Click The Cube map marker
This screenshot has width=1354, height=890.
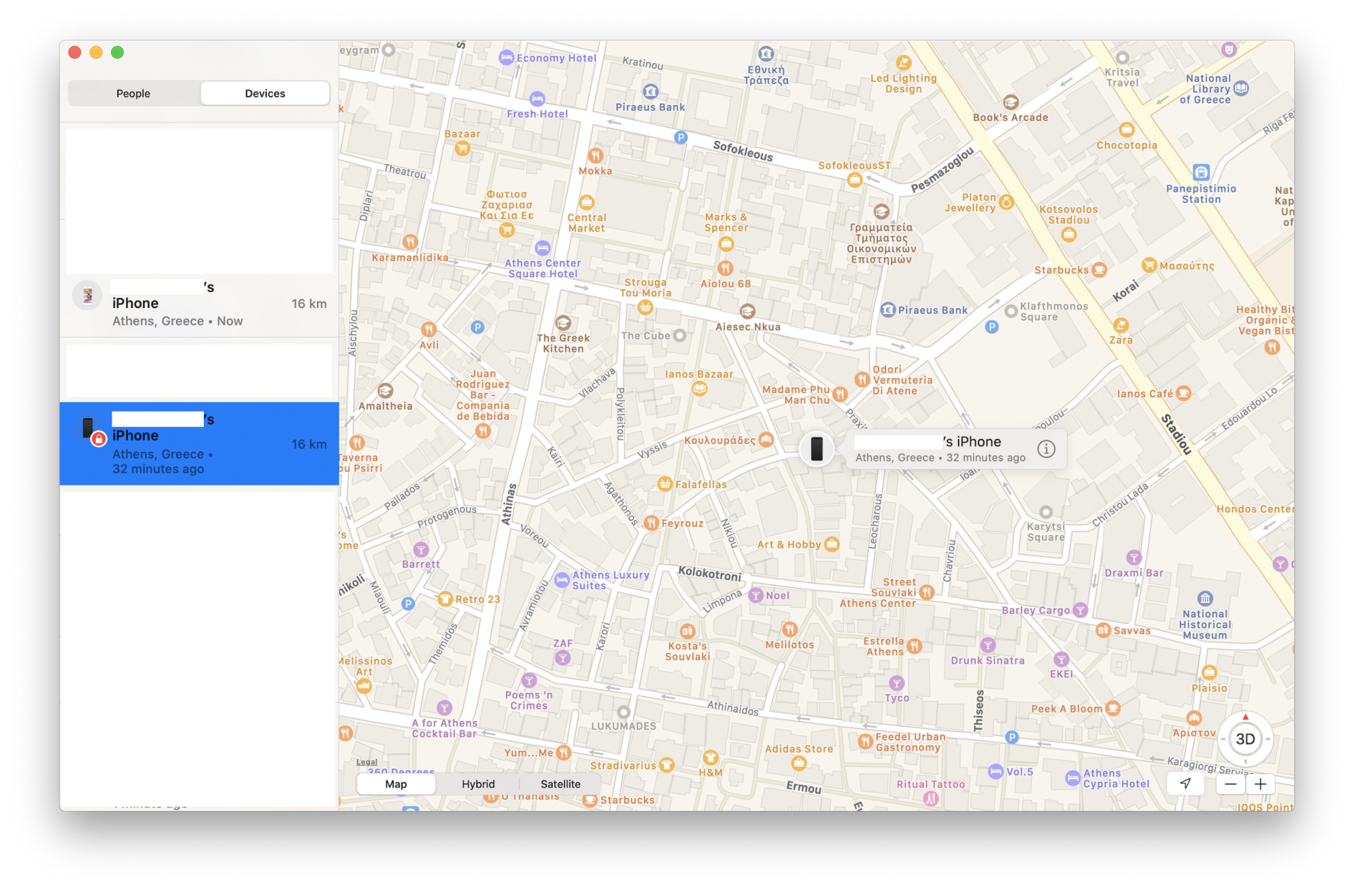coord(680,335)
